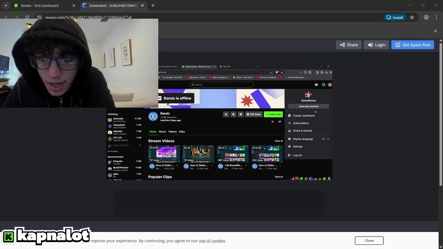Select the About tab on Bandz channel
Image resolution: width=443 pixels, height=249 pixels.
pyautogui.click(x=162, y=131)
